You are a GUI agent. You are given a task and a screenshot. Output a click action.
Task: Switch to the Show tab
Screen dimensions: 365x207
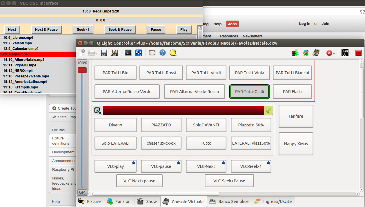pos(147,201)
